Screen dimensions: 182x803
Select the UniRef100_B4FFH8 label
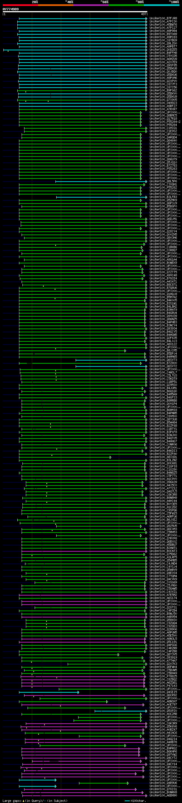[163, 53]
